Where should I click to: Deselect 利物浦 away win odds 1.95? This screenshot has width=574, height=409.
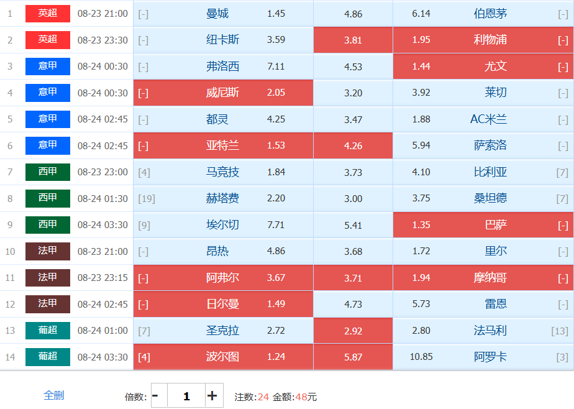pyautogui.click(x=483, y=40)
